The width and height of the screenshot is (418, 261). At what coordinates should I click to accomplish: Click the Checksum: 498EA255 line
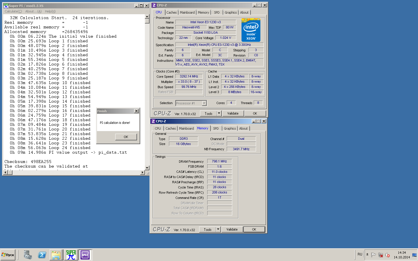[28, 162]
